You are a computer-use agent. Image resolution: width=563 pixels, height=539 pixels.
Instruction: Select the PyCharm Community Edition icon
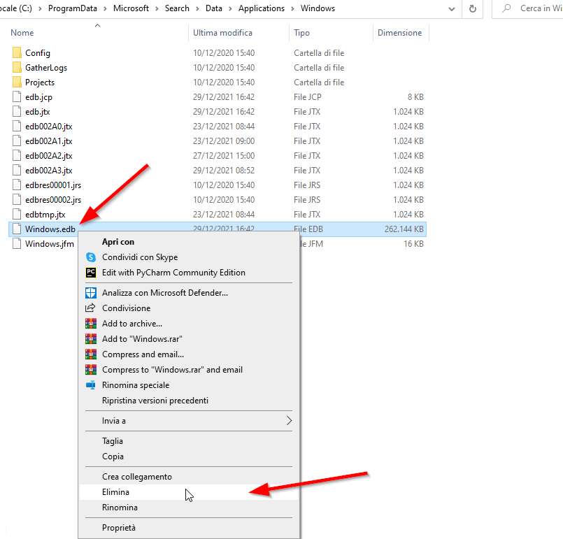point(91,274)
